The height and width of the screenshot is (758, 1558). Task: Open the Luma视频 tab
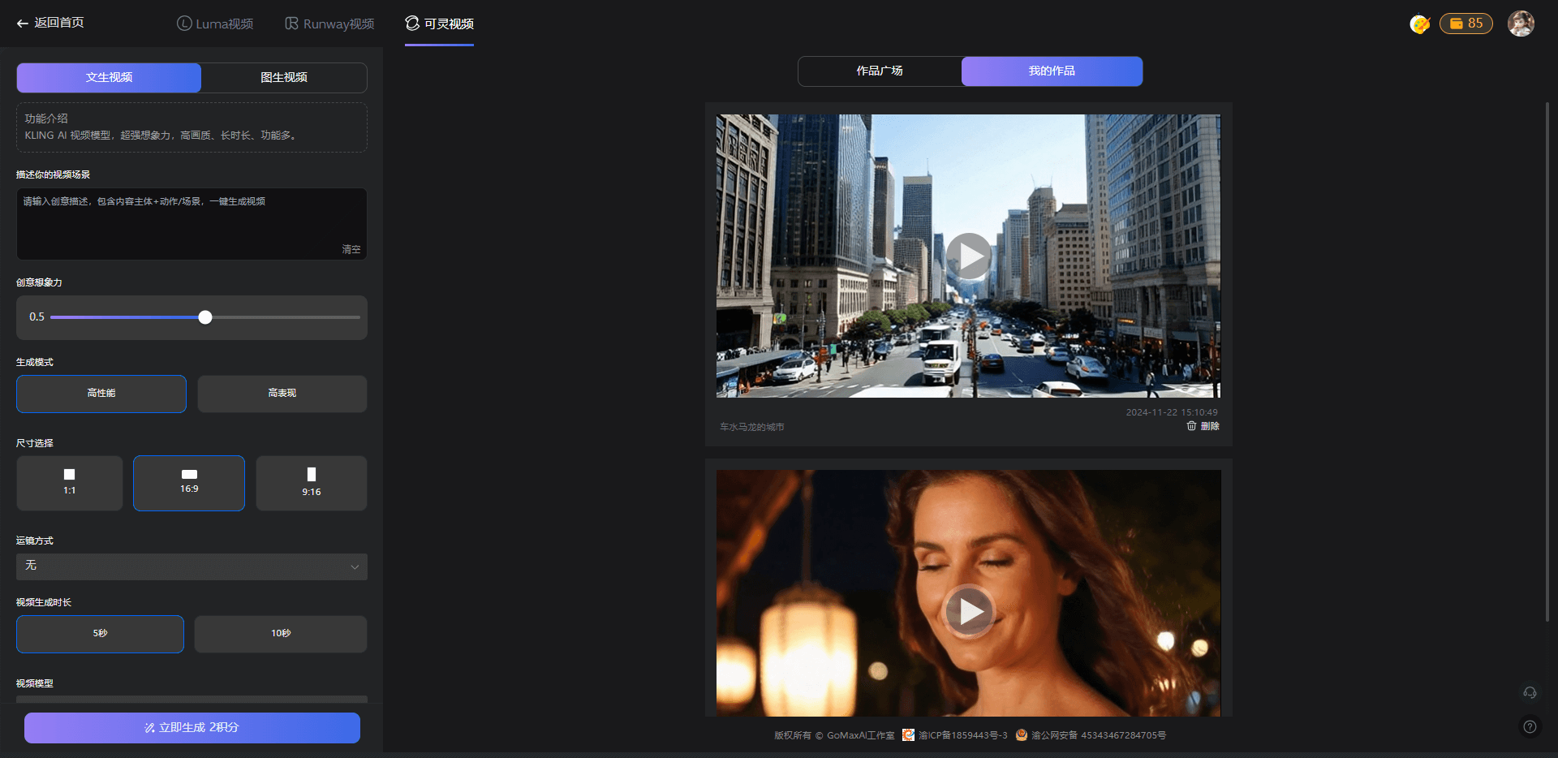pos(215,24)
